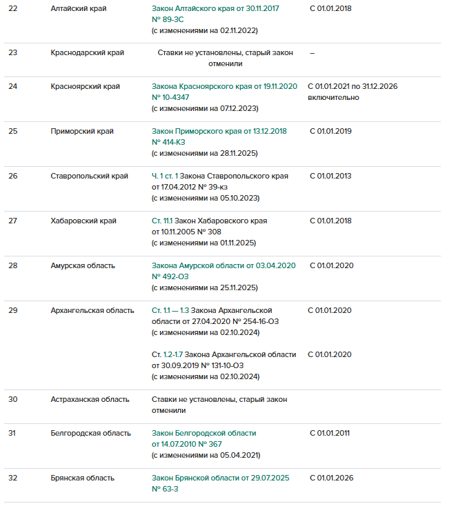Click the Хабаровский край region name

pyautogui.click(x=83, y=221)
